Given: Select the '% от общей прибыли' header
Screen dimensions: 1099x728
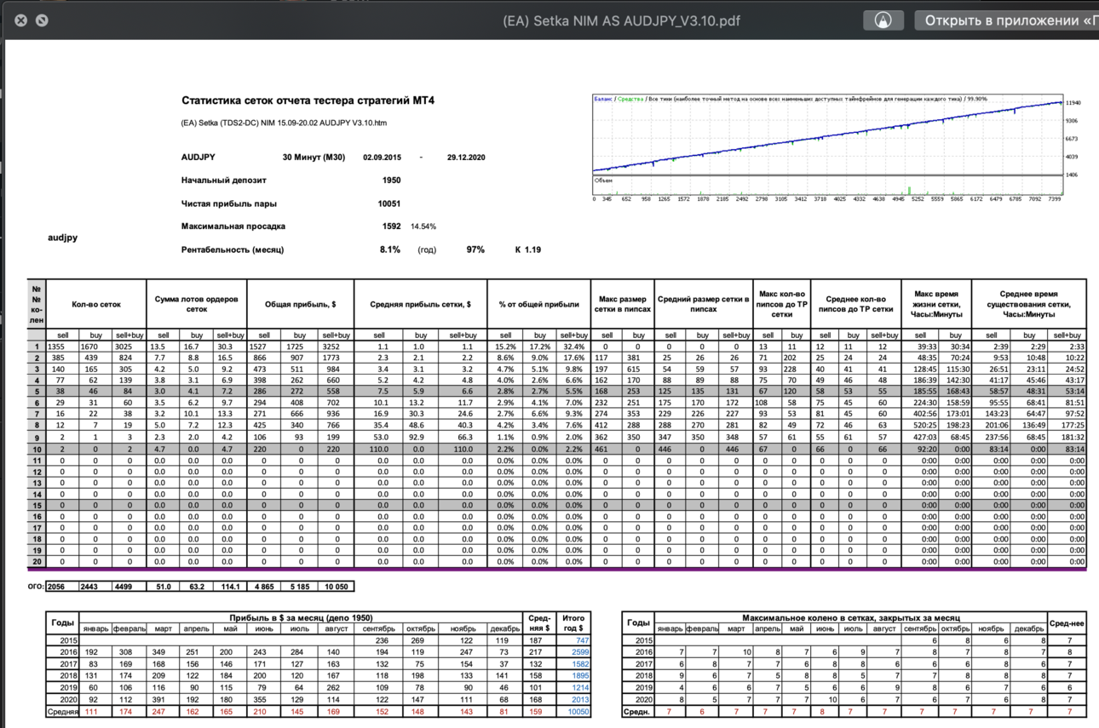Looking at the screenshot, I should (539, 304).
